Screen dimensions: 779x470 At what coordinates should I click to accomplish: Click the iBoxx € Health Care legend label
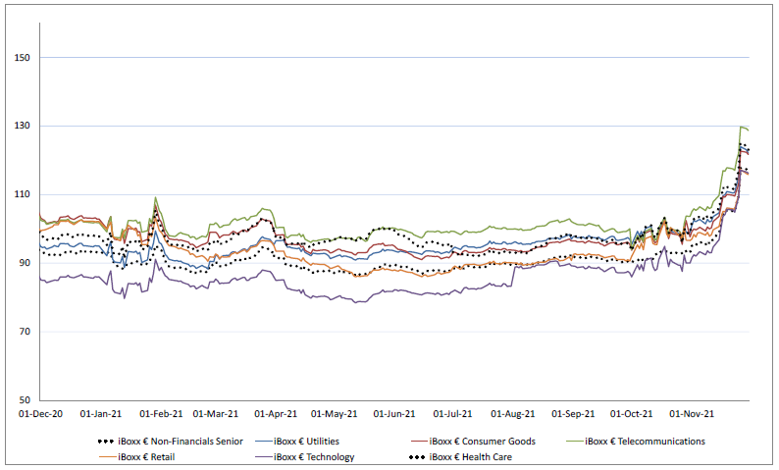coord(470,457)
